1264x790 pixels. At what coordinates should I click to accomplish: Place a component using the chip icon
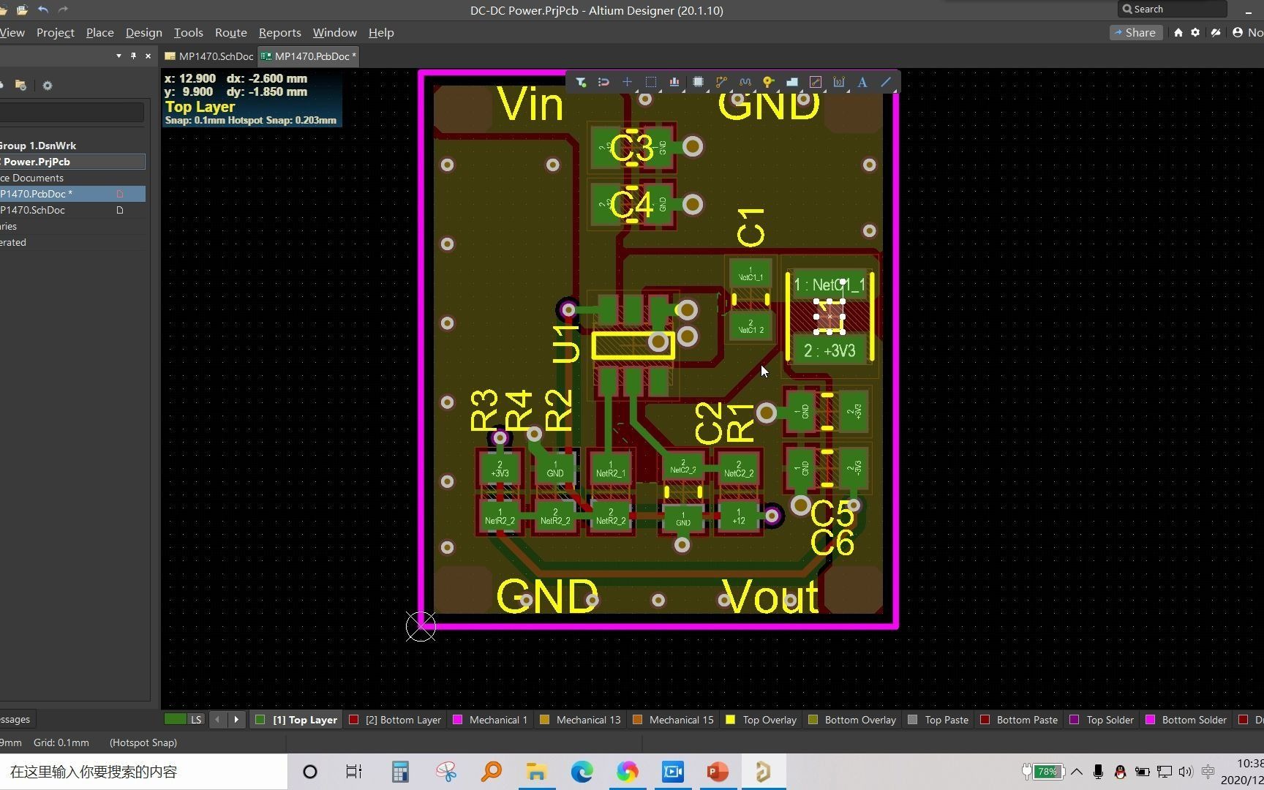698,82
